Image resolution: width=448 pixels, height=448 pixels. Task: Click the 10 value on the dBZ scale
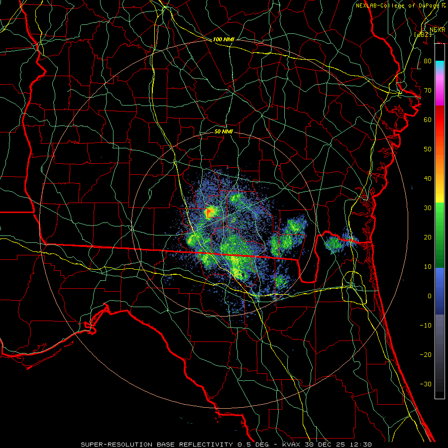[x=428, y=267]
